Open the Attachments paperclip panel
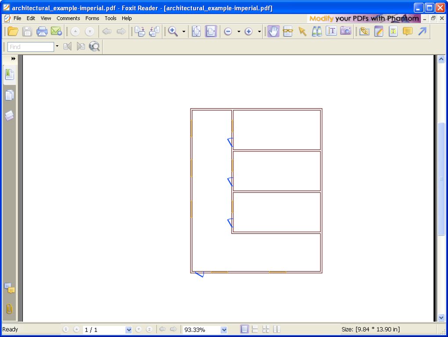448x337 pixels. [9, 309]
